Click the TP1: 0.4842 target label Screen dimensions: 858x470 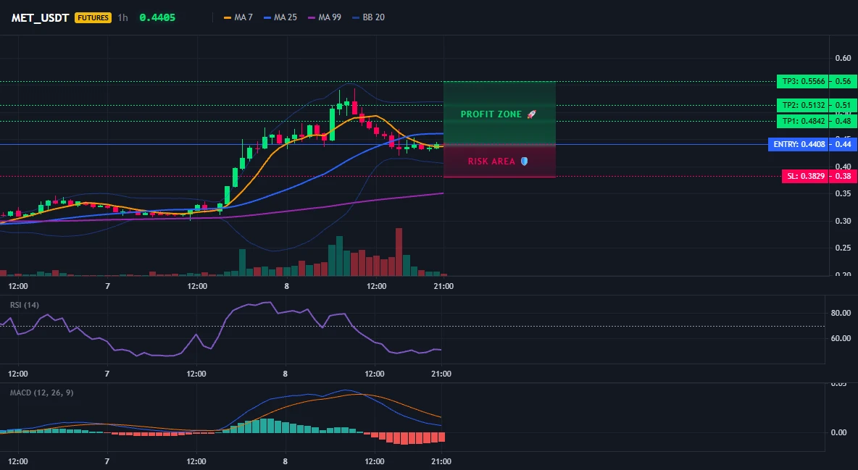pyautogui.click(x=802, y=121)
